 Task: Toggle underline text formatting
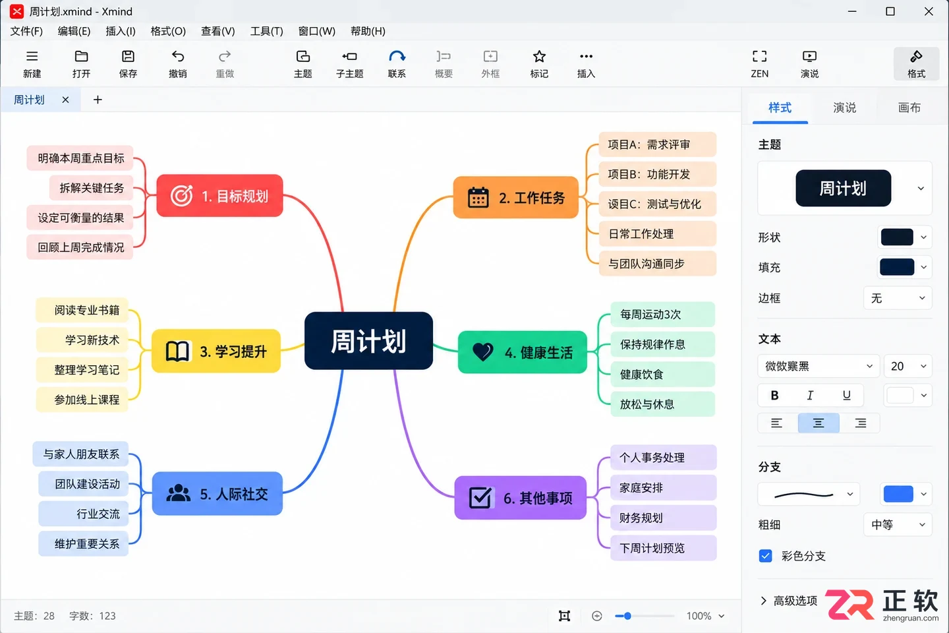(x=846, y=396)
